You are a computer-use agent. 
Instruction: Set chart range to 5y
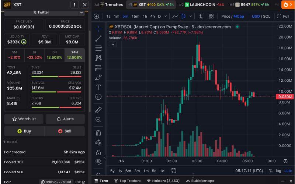pyautogui.click(x=112, y=171)
